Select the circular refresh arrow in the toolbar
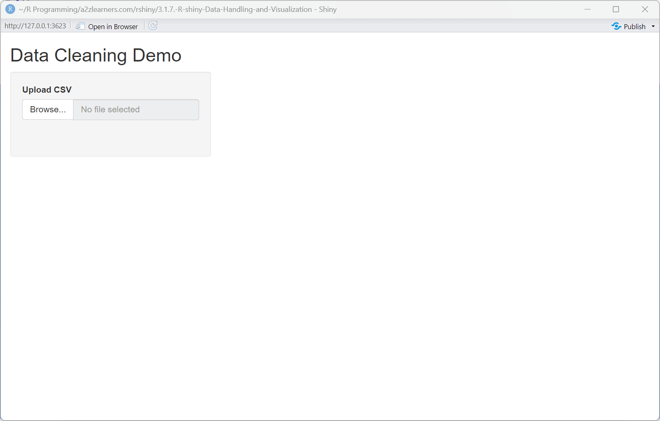The height and width of the screenshot is (421, 660). (x=153, y=26)
